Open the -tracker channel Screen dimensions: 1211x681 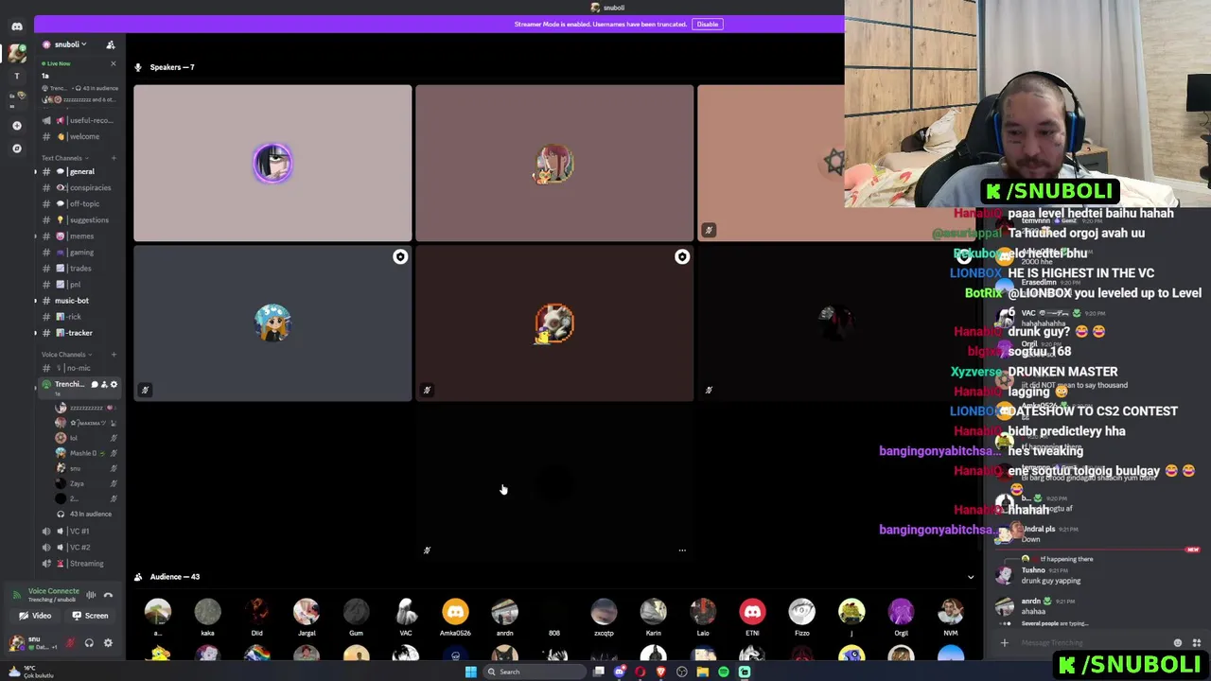point(79,332)
